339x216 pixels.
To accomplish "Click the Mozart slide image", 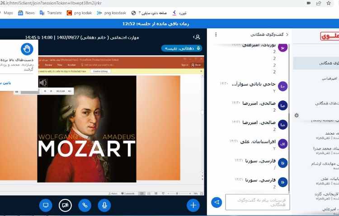I will pyautogui.click(x=87, y=129).
